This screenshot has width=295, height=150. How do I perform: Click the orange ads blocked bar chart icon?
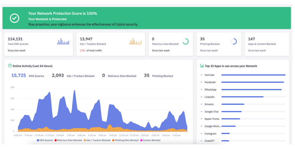click(x=135, y=42)
